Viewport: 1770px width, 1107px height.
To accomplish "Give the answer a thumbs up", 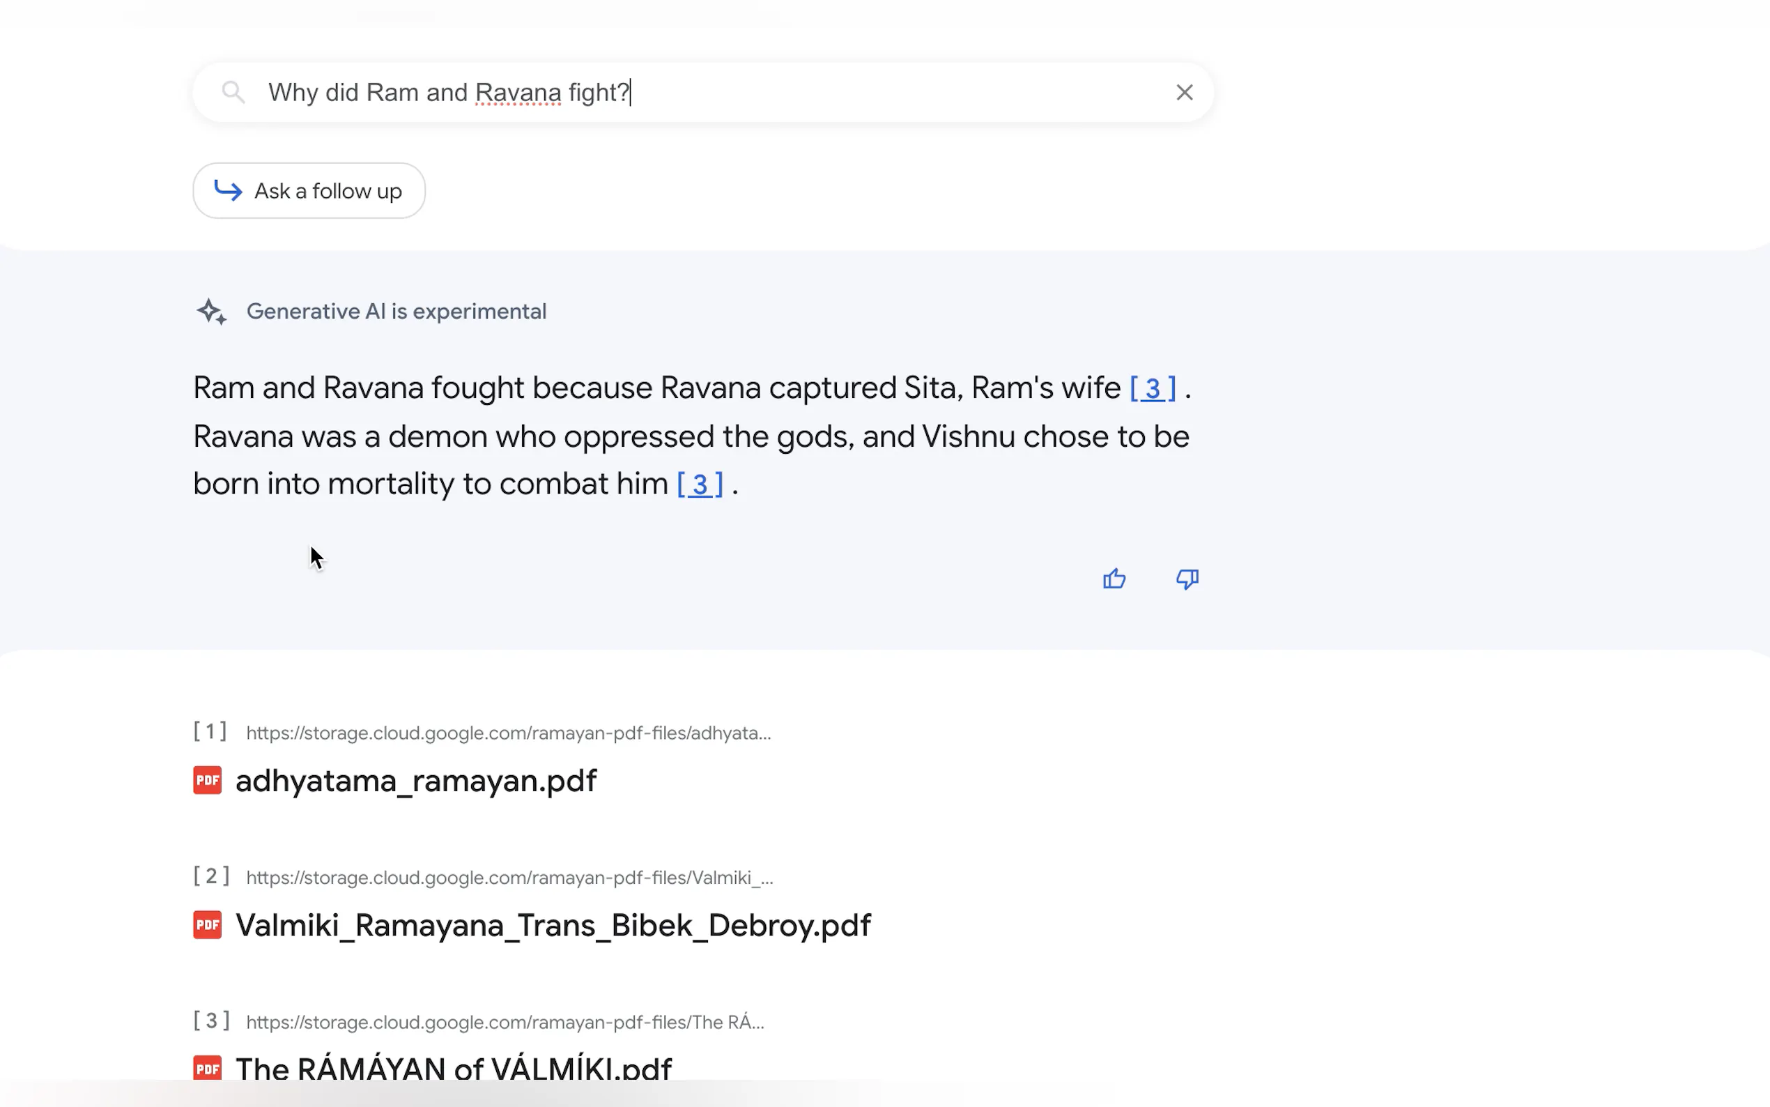I will (1114, 579).
